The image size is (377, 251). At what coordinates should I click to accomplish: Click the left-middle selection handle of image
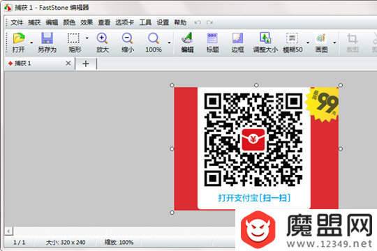pyautogui.click(x=172, y=149)
